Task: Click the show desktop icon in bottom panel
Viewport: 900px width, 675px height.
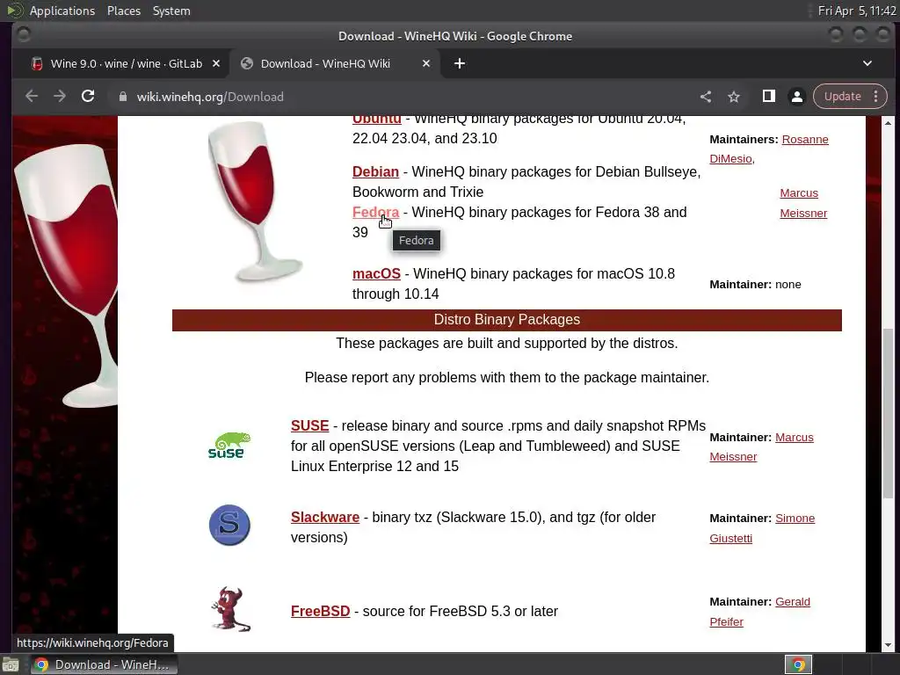Action: tap(11, 664)
